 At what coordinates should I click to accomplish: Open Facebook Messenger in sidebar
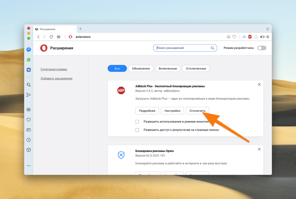click(29, 49)
